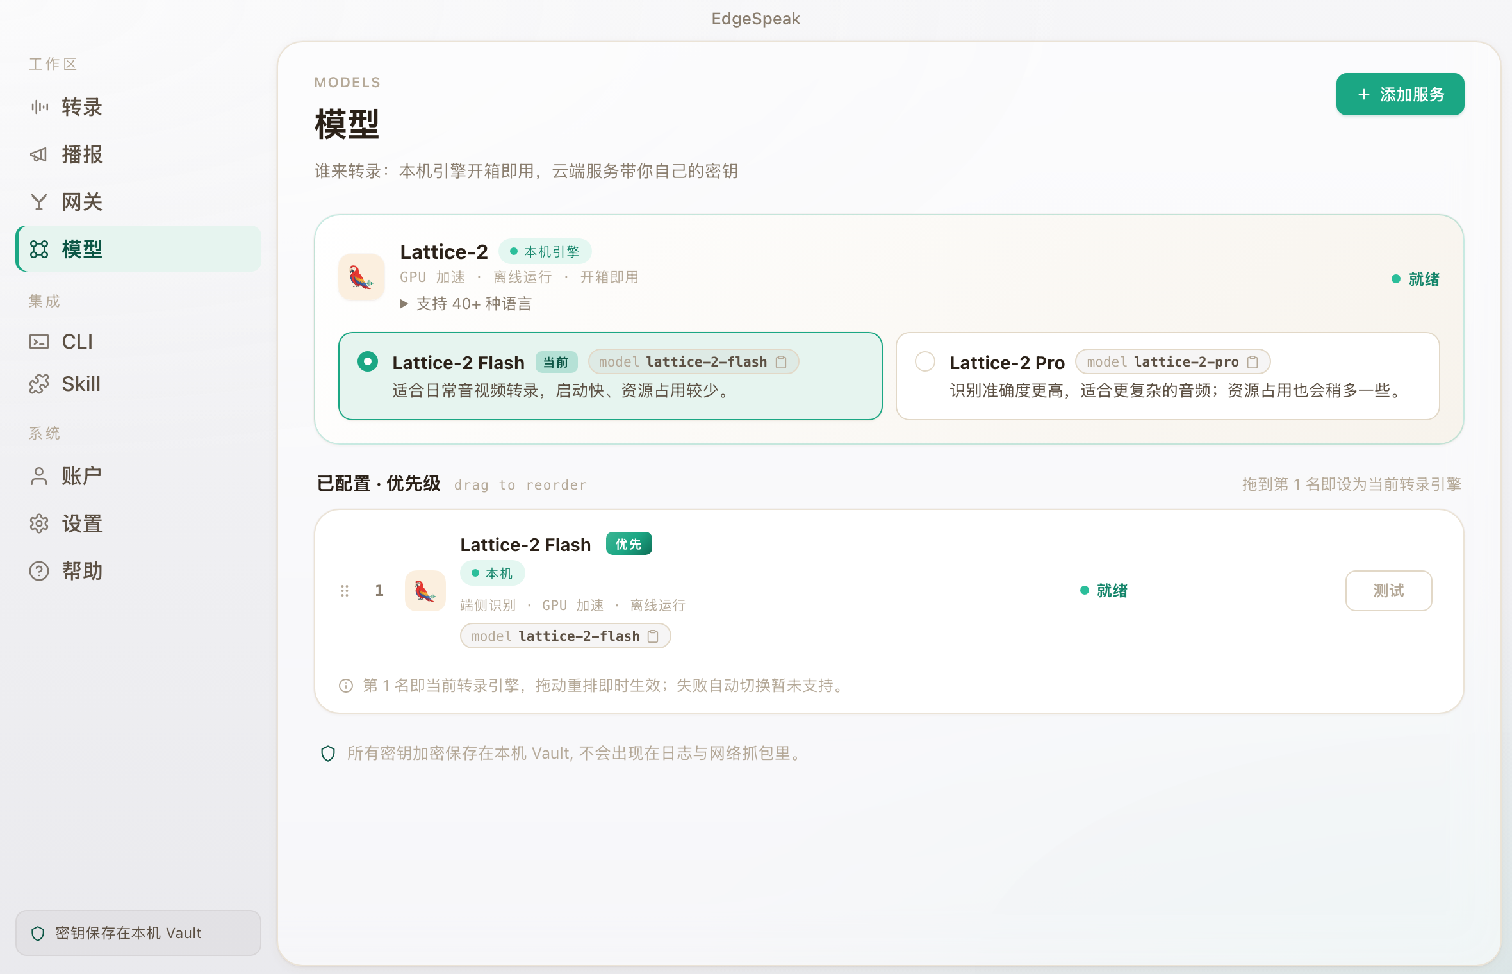Click the 就绪 status in priority row 1

click(x=1104, y=591)
